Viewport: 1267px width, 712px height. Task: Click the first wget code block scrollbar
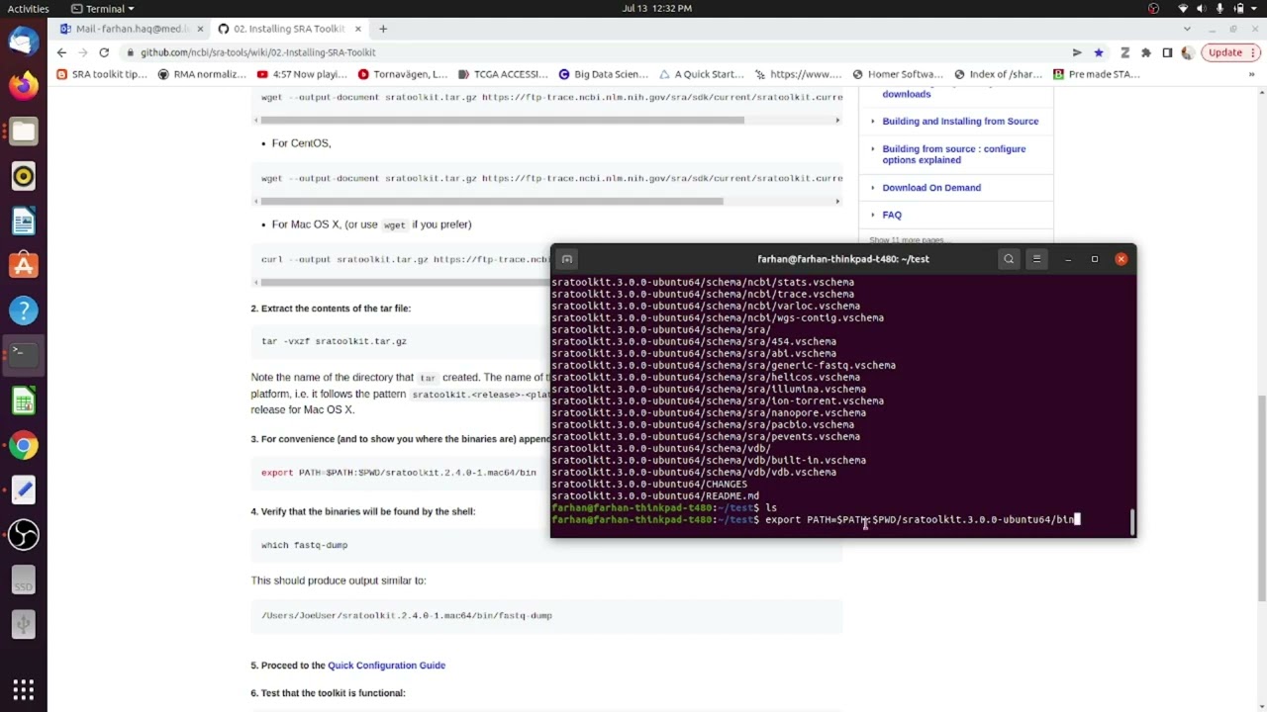pos(502,121)
